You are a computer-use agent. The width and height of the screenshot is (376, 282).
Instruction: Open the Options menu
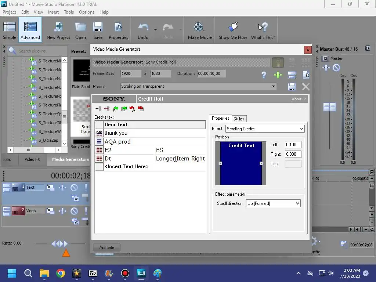87,12
